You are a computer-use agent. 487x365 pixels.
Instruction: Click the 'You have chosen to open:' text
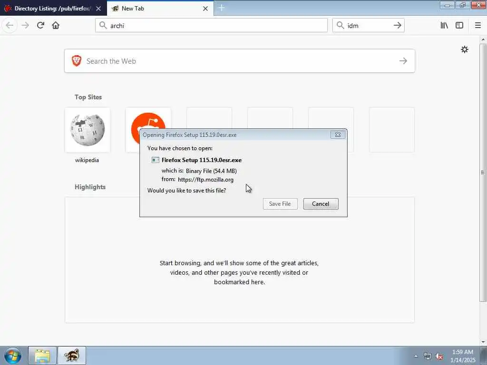180,148
